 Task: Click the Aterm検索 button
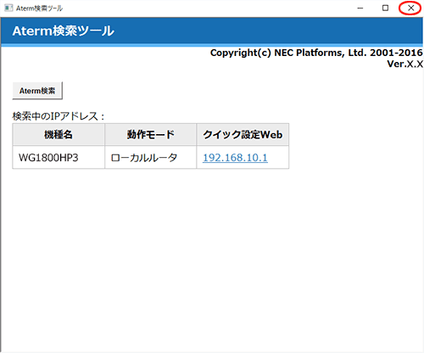(37, 91)
